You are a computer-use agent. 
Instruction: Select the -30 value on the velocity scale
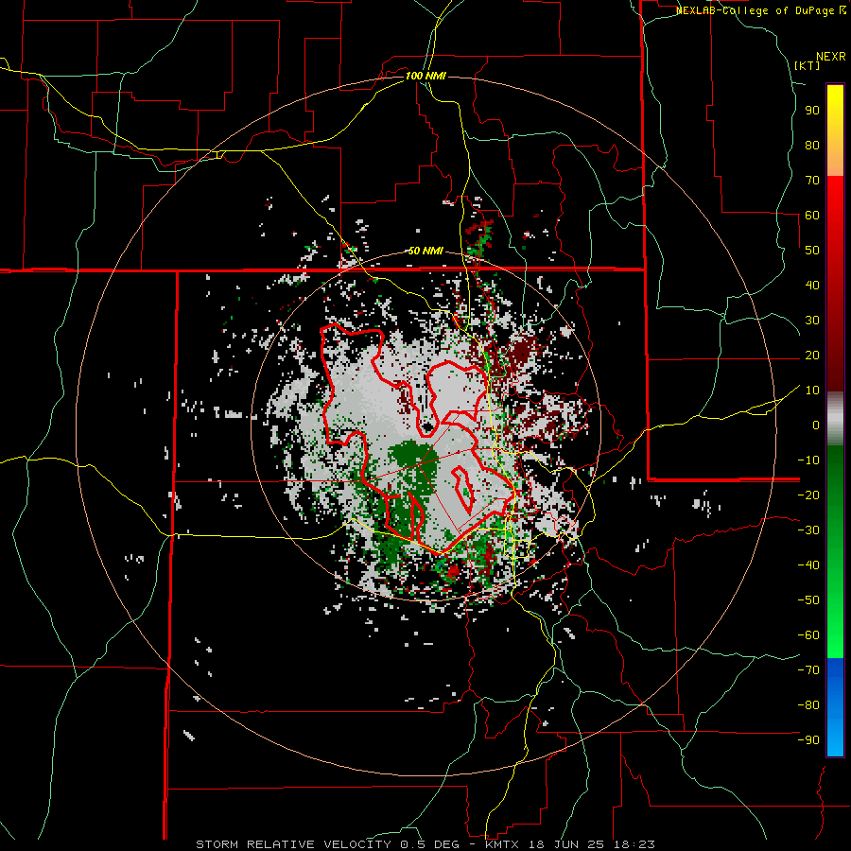coord(808,530)
